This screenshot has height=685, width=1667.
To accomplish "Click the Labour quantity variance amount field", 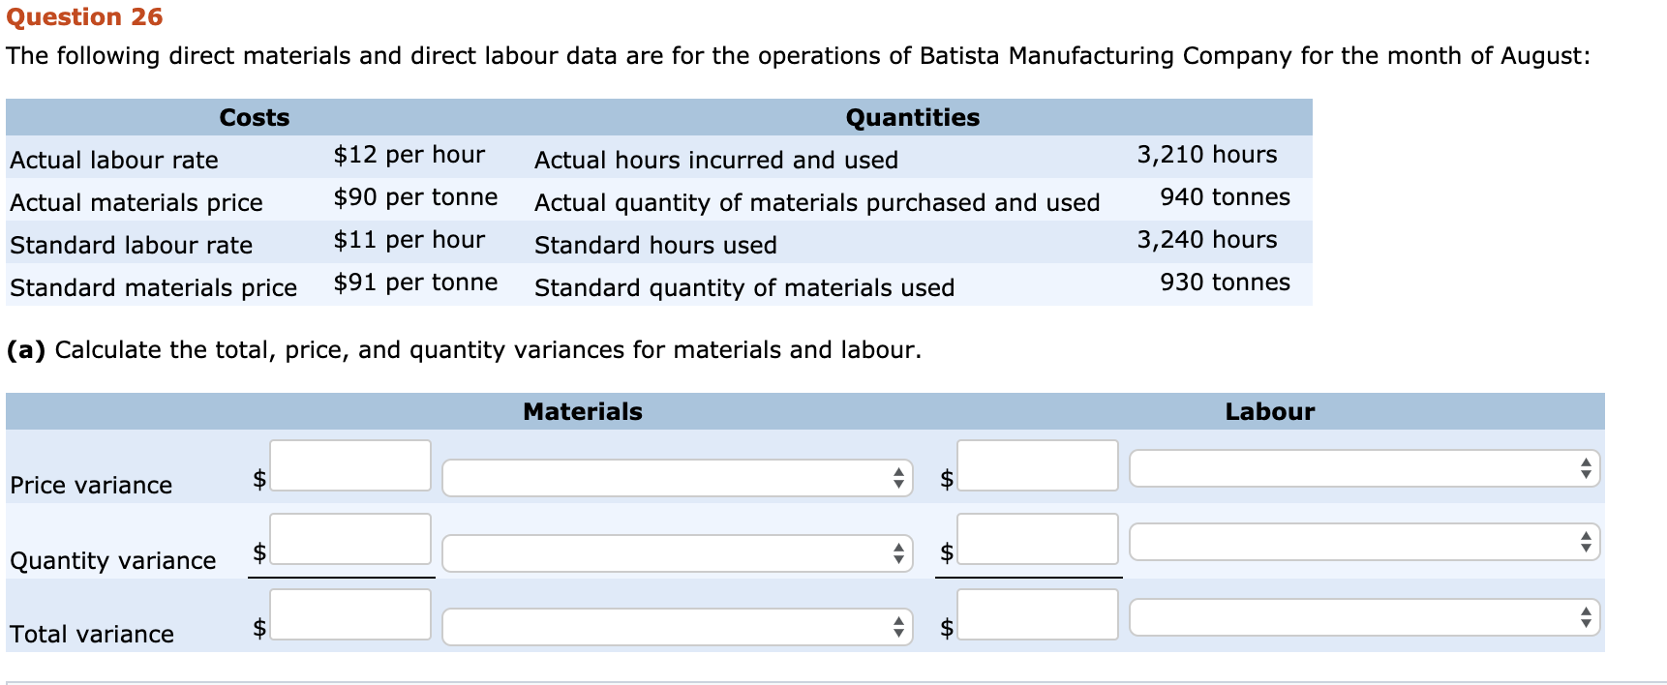I will pos(1038,539).
